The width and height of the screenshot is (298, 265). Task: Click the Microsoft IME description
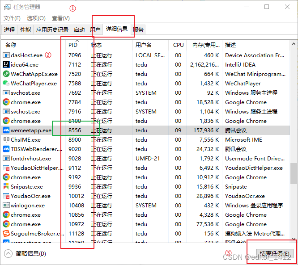tap(244, 140)
